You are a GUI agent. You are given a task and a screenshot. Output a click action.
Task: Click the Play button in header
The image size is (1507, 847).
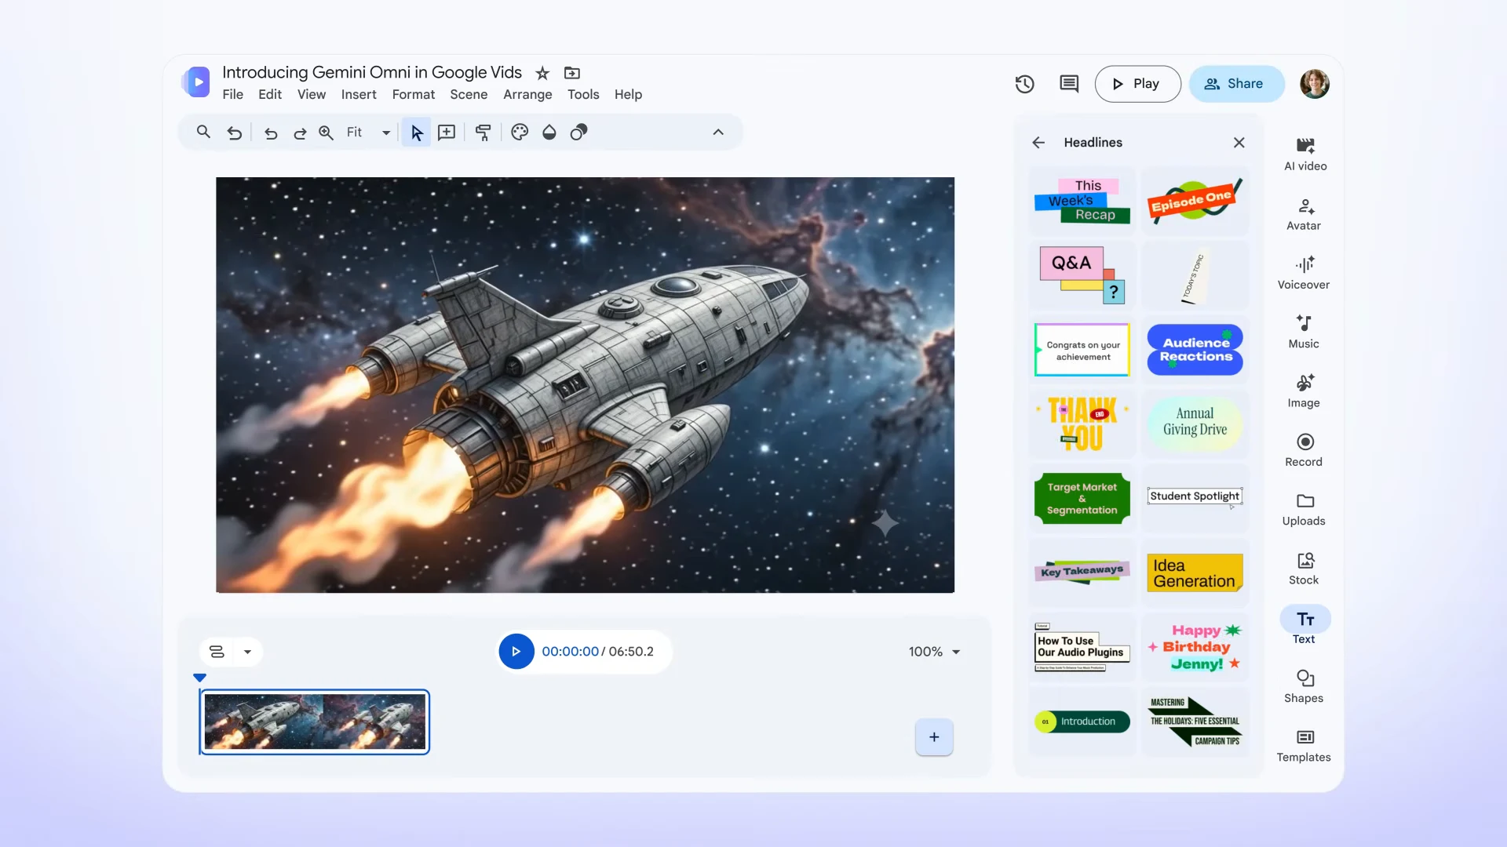pyautogui.click(x=1137, y=84)
